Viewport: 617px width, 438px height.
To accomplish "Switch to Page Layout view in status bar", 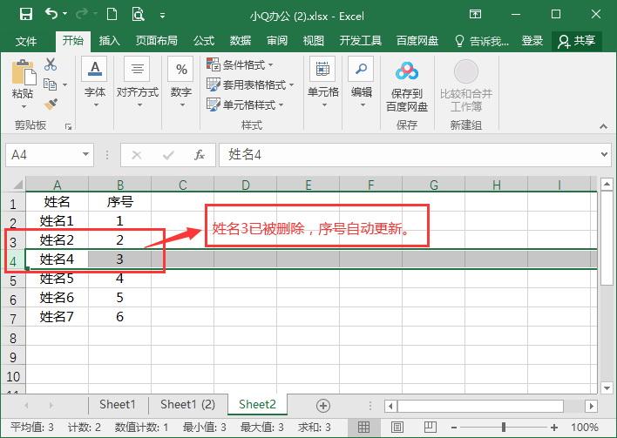I will [397, 427].
